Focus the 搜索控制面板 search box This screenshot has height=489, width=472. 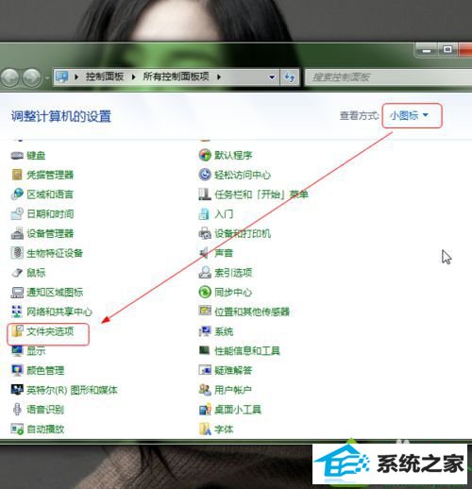(x=388, y=77)
